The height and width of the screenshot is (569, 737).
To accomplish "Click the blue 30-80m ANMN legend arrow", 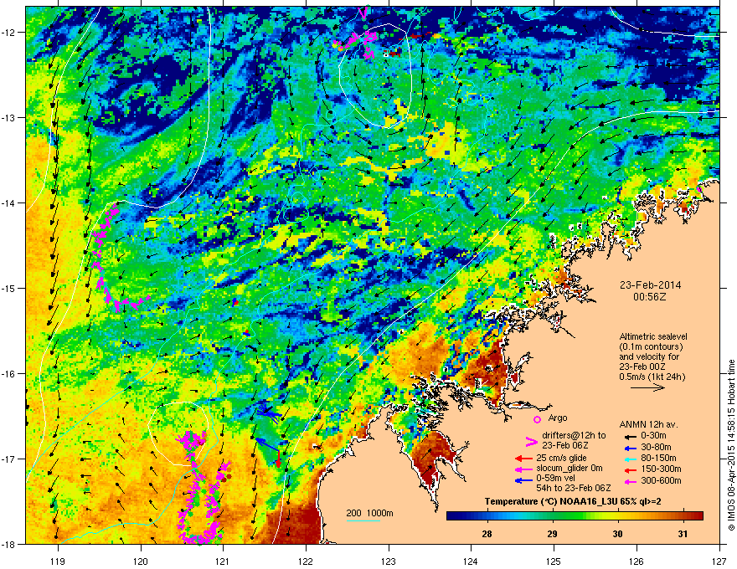I will (631, 448).
